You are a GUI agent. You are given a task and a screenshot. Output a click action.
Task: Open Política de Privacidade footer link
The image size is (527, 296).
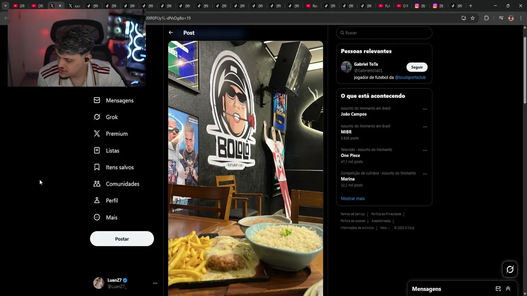(x=386, y=214)
